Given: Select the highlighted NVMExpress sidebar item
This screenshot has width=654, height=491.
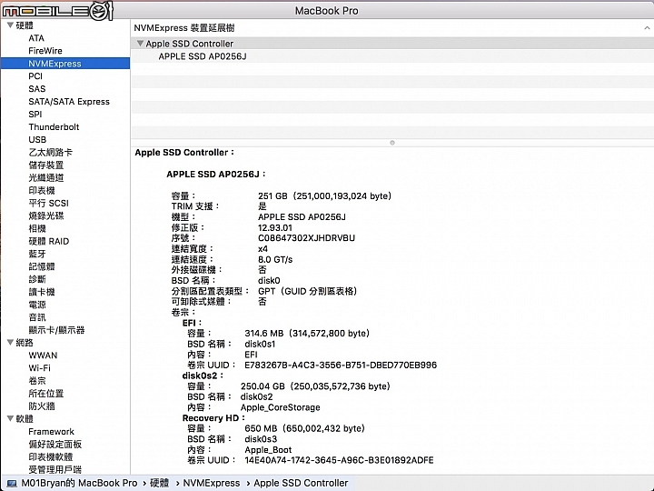Looking at the screenshot, I should tap(65, 64).
